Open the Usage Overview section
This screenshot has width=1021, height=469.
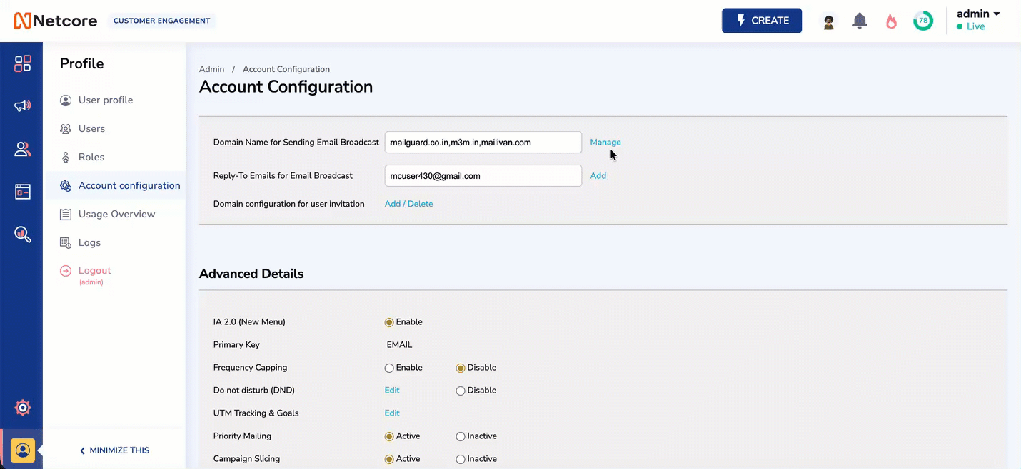tap(116, 214)
